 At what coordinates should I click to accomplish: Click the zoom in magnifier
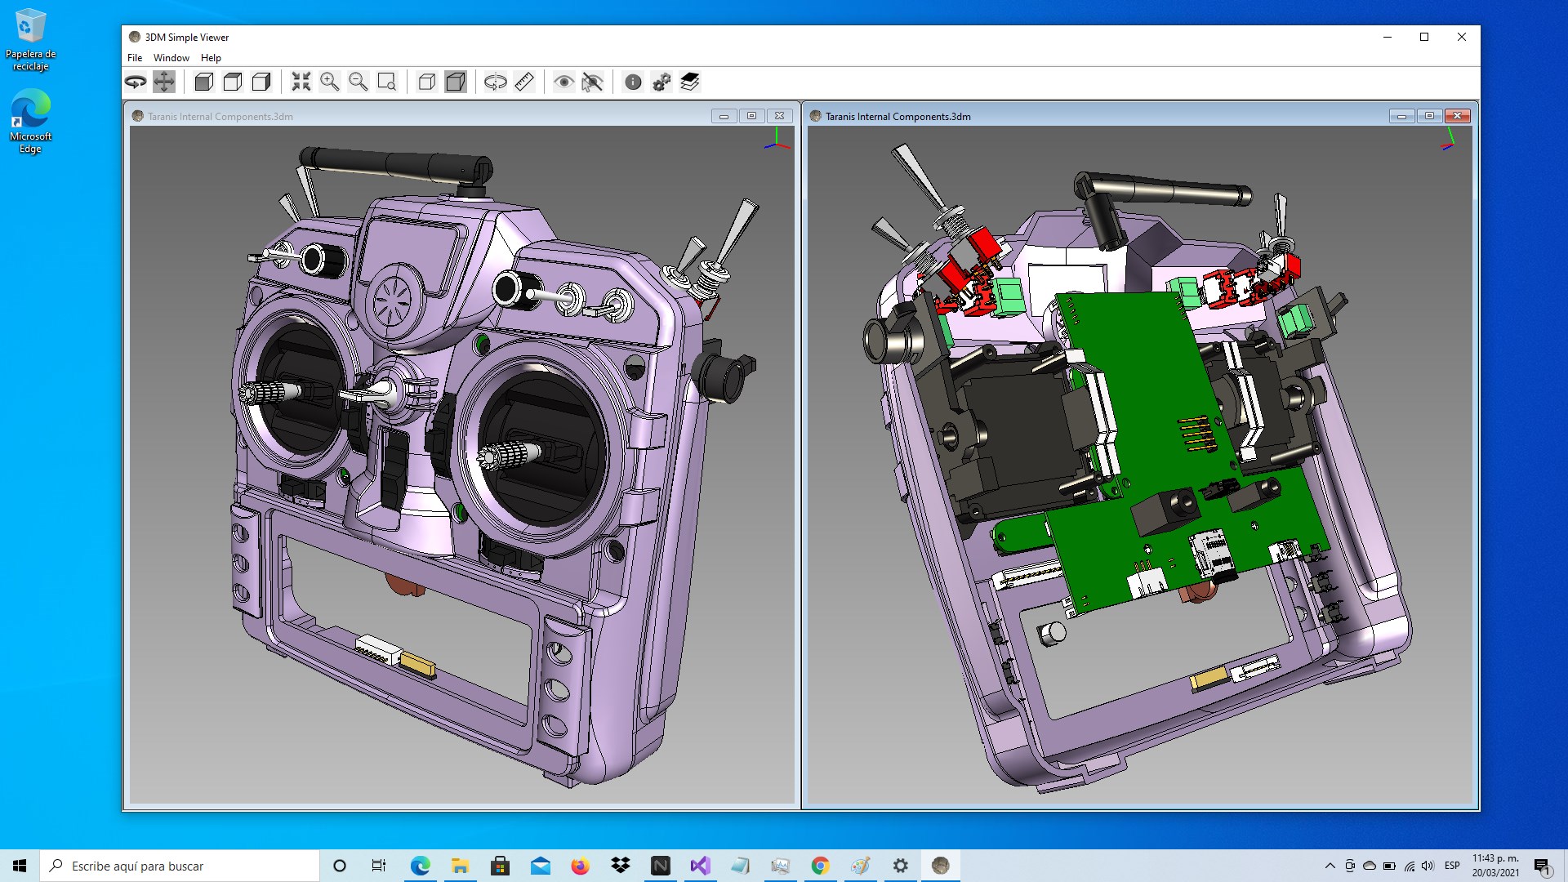click(x=330, y=82)
